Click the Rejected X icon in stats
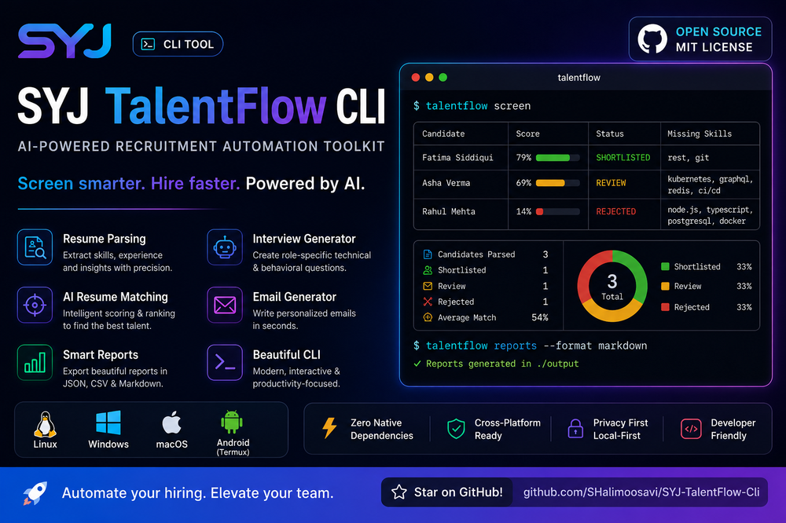 [428, 302]
